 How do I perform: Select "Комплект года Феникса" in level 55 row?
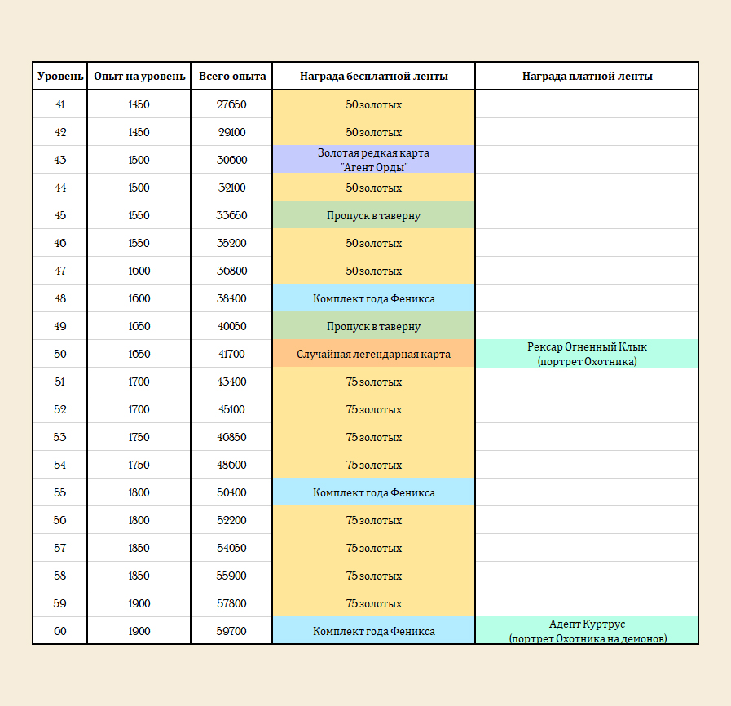(373, 492)
